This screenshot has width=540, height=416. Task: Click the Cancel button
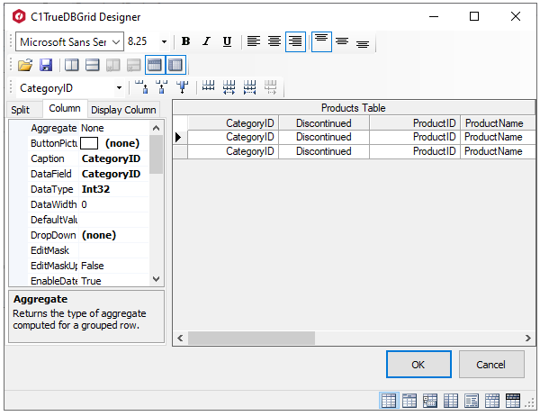pyautogui.click(x=491, y=365)
